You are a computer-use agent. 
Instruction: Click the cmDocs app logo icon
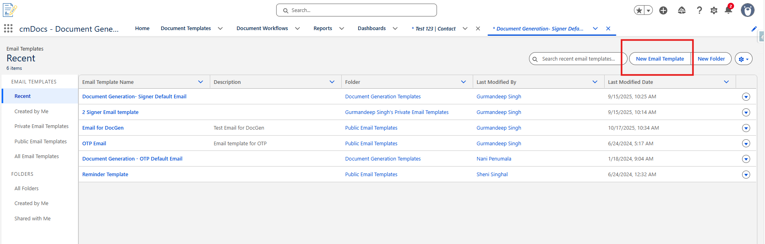[x=10, y=10]
